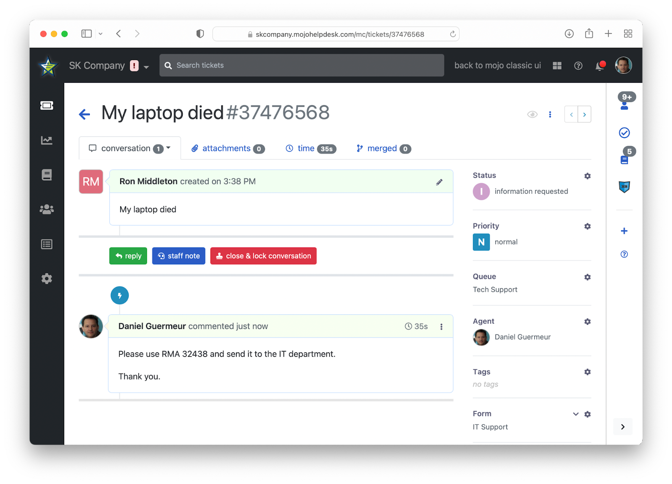The height and width of the screenshot is (484, 672).
Task: Open the dashboard grid icon in header
Action: (557, 66)
